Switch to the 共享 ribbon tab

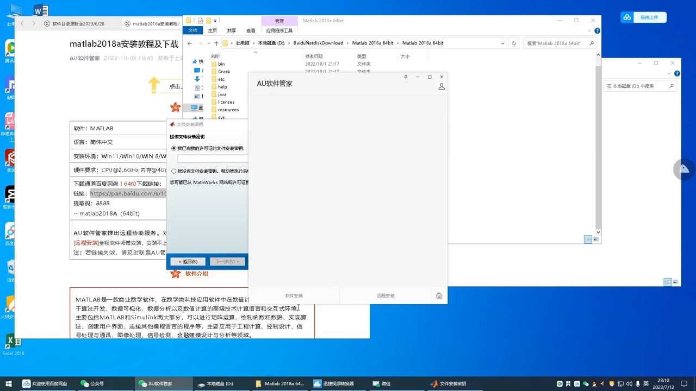[x=232, y=30]
